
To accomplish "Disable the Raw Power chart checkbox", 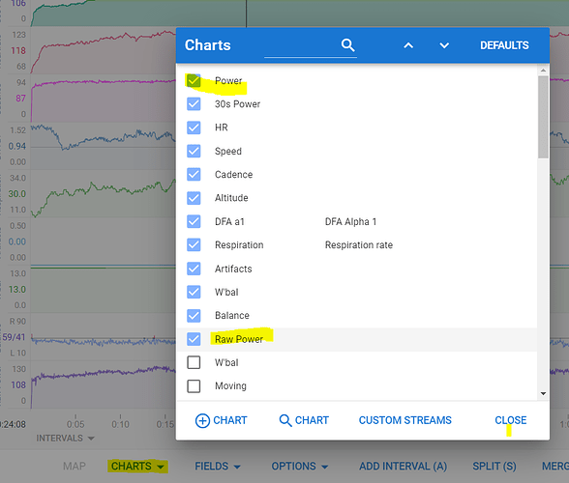I will (x=194, y=339).
